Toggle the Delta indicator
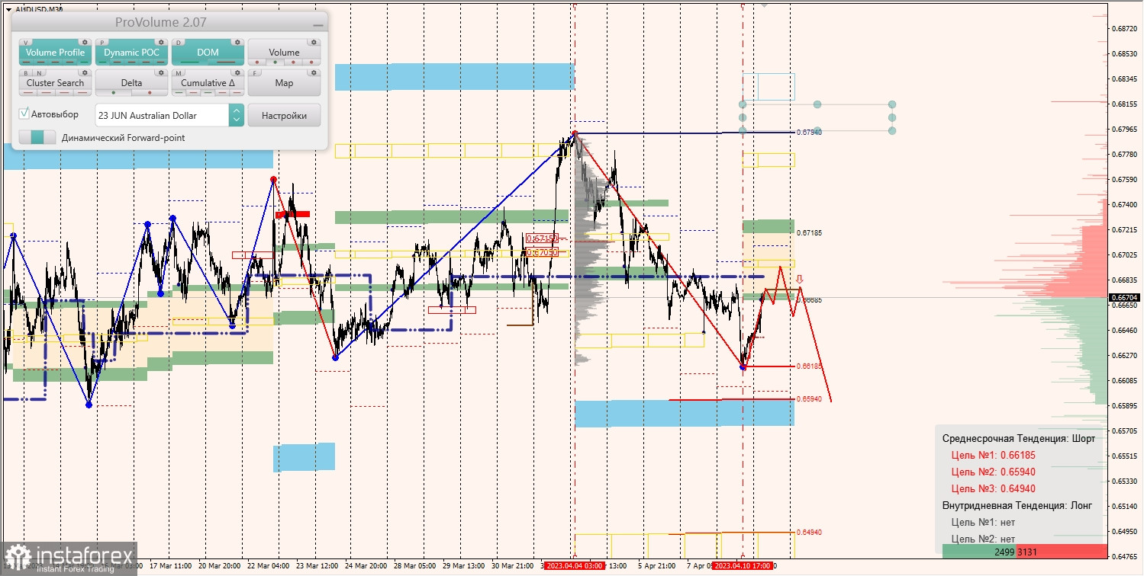Image resolution: width=1144 pixels, height=576 pixels. coord(131,83)
